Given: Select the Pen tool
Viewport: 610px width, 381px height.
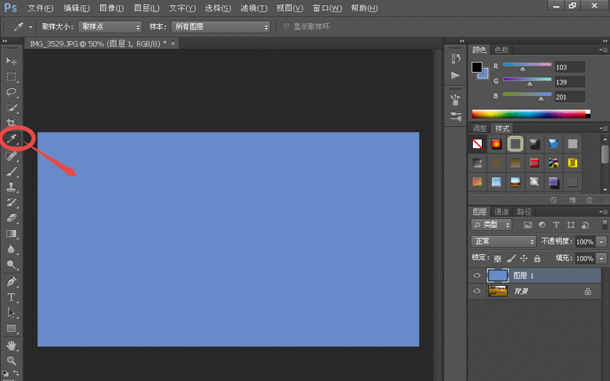Looking at the screenshot, I should point(11,282).
